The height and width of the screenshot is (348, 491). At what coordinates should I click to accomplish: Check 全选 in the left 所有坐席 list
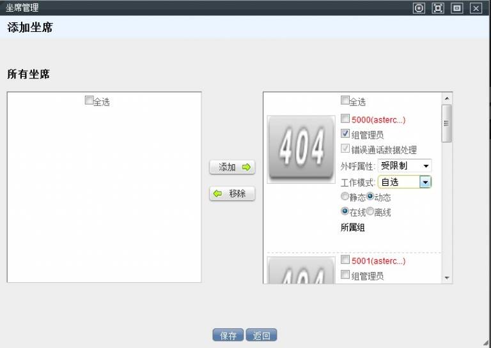click(89, 100)
